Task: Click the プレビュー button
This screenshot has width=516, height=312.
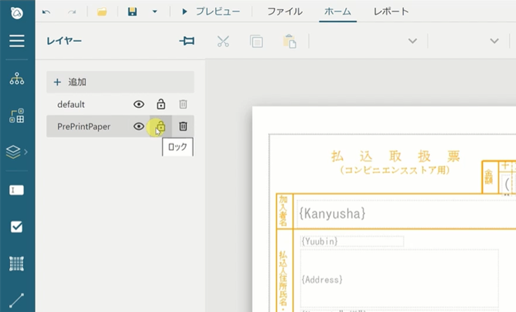Action: 208,12
